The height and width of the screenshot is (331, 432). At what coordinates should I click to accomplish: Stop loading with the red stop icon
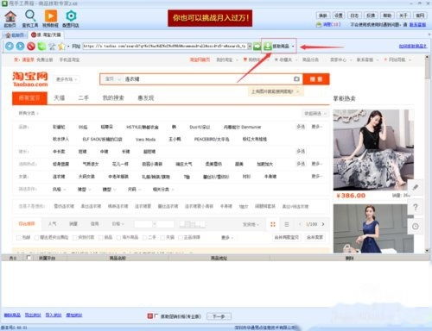[31, 46]
